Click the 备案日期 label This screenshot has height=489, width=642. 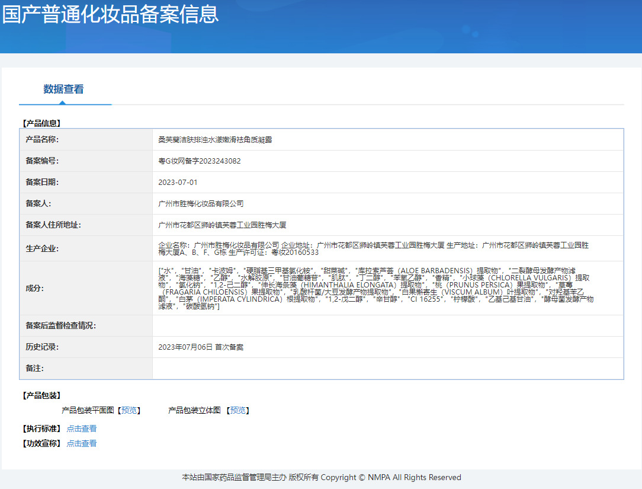coord(42,183)
